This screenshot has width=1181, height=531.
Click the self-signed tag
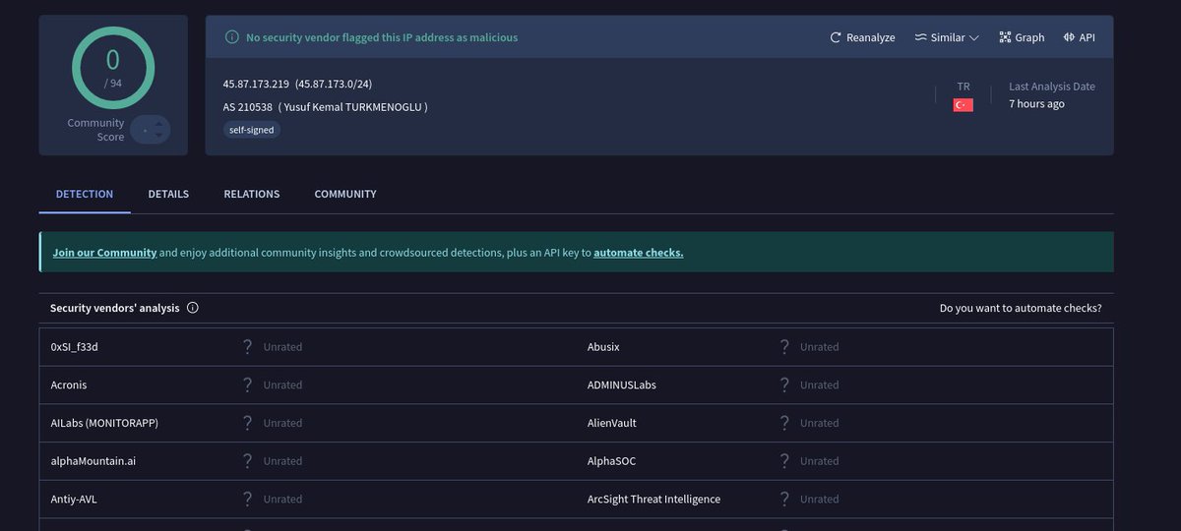pos(252,129)
